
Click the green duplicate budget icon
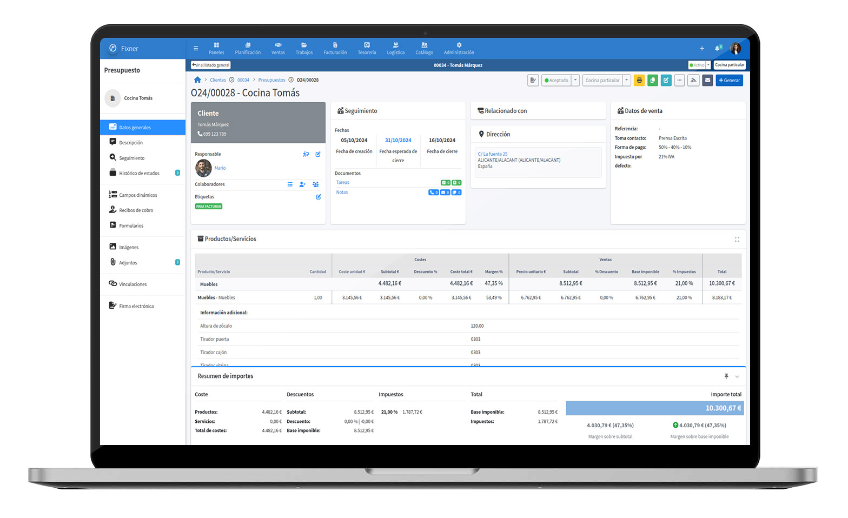click(652, 81)
